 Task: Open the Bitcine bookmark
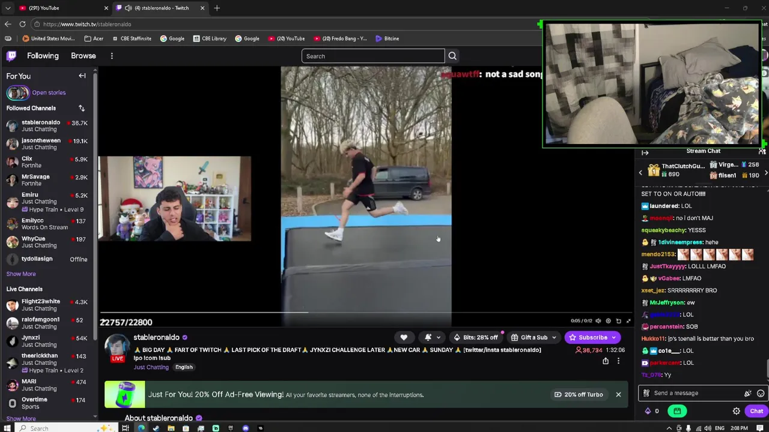[x=387, y=38]
